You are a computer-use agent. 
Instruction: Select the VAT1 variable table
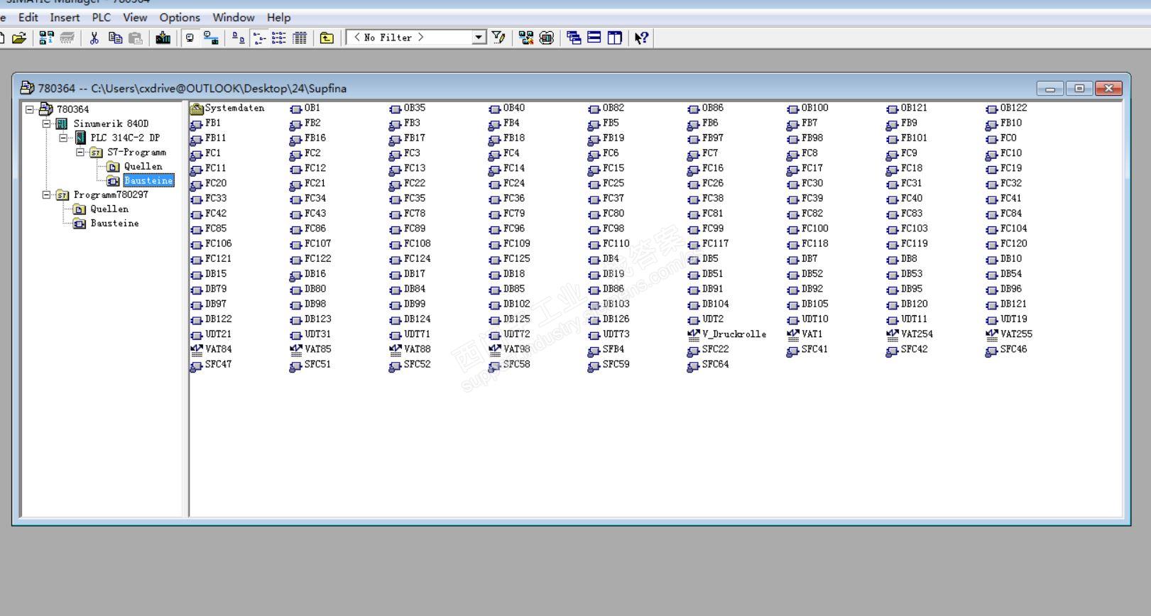pyautogui.click(x=804, y=334)
